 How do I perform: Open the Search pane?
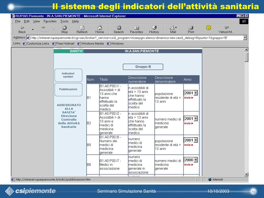tap(119, 29)
